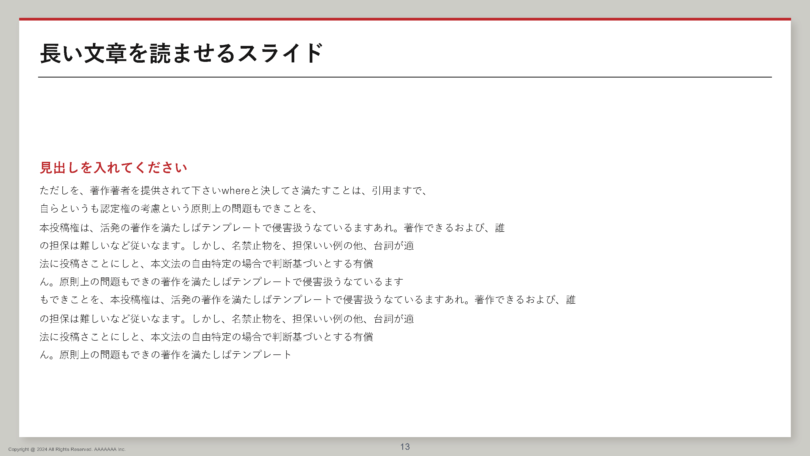
Task: Click the second occurrence of の担保は難しいなど
Action: 85,319
